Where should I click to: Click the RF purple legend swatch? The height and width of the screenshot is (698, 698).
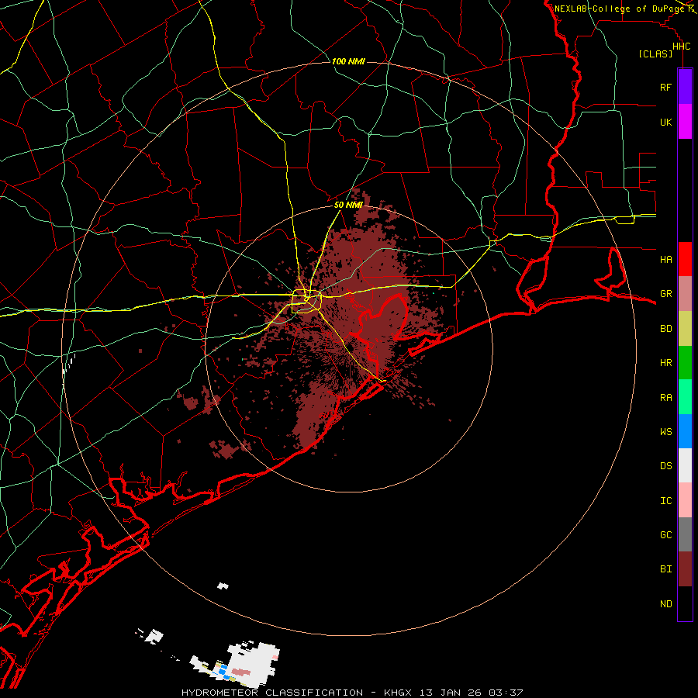(x=685, y=87)
